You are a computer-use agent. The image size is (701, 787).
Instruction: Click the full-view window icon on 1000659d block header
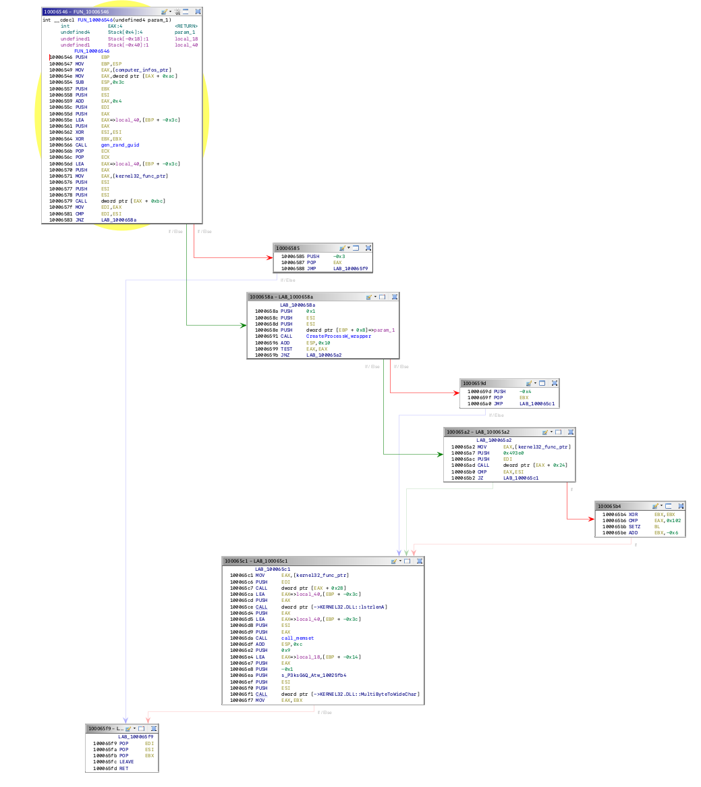[x=542, y=383]
